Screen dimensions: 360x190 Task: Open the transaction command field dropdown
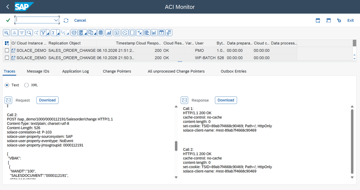click(x=56, y=20)
